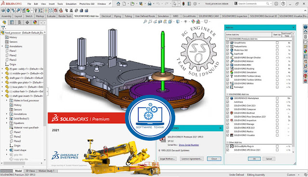Uncheck the SOLIDWORKS Flow Simulation 2021 checkbox

coord(228,117)
